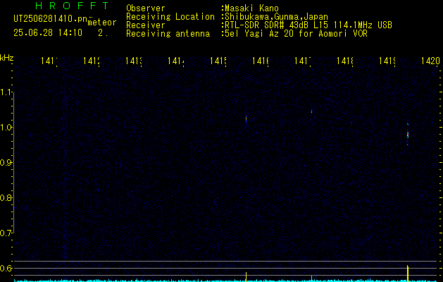Click the timestamp 25.06.28 14:10
443x282 pixels.
tap(48, 33)
